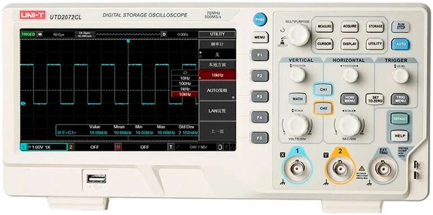
Task: Click the MULTIPURPOSE knob
Action: [x=299, y=35]
